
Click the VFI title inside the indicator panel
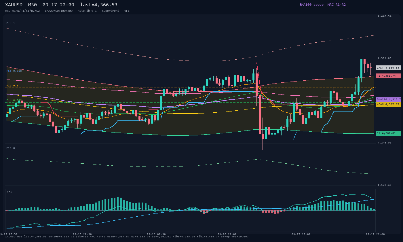click(9, 192)
